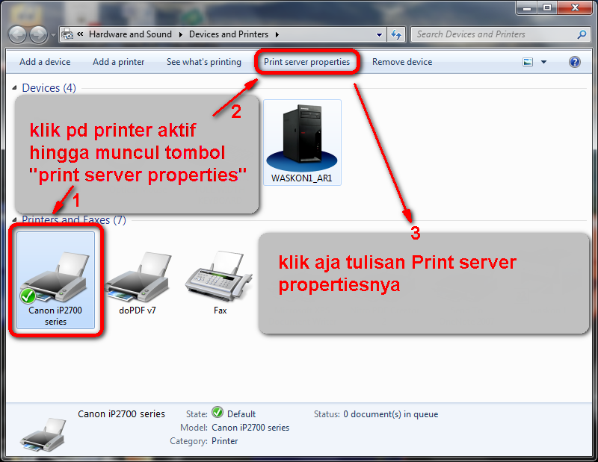Viewport: 598px width, 462px height.
Task: Select Devices and Printers breadcrumb
Action: coord(229,34)
